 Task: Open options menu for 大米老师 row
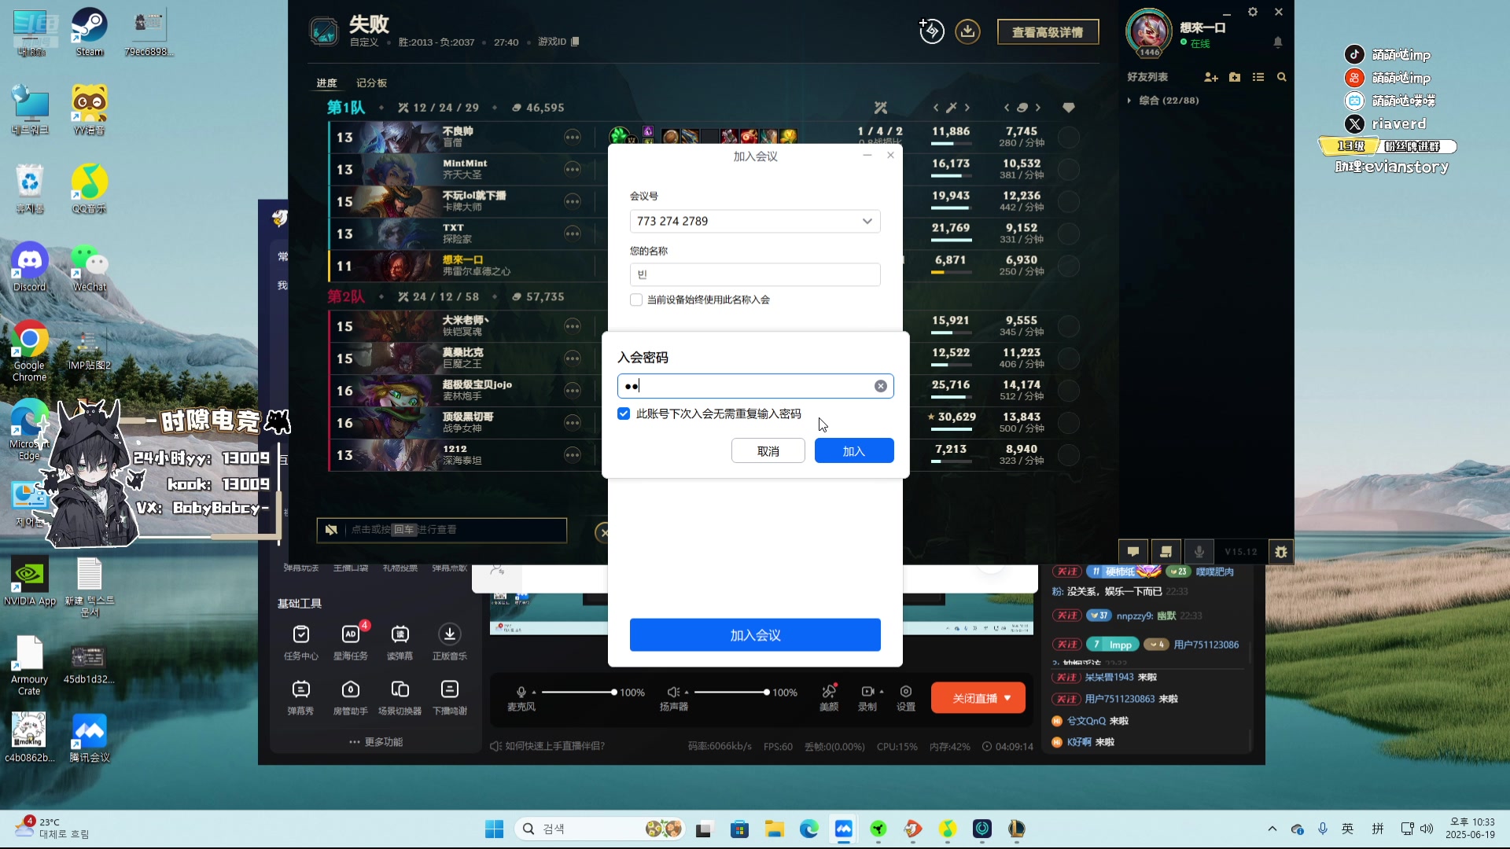coord(573,325)
